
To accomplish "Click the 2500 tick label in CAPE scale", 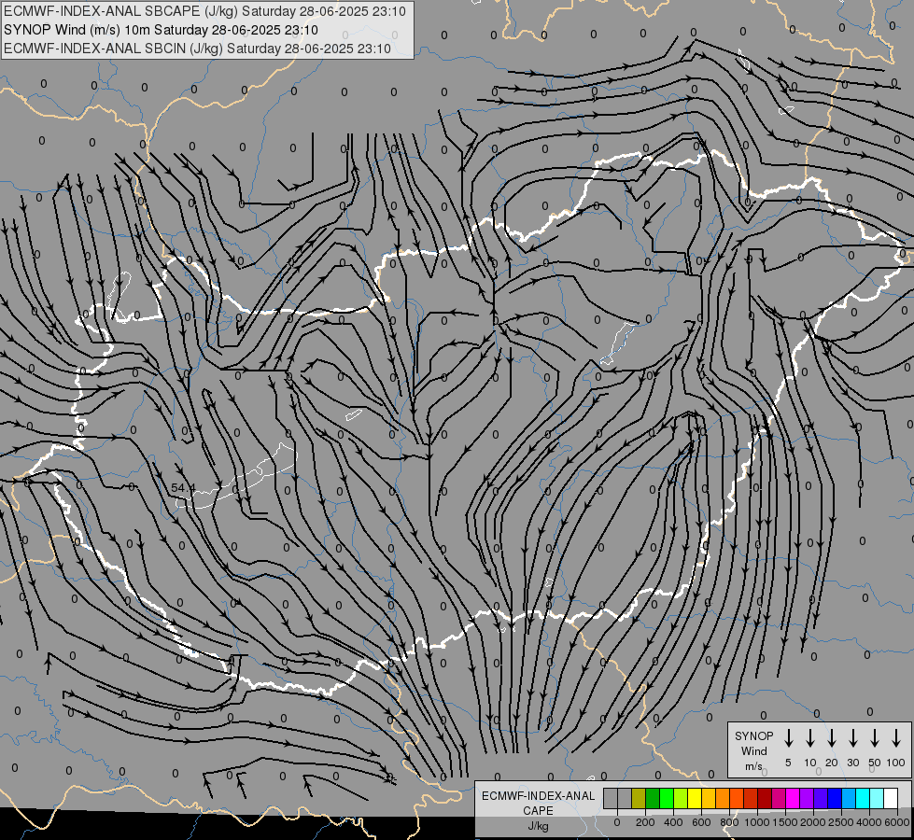I will click(x=841, y=822).
